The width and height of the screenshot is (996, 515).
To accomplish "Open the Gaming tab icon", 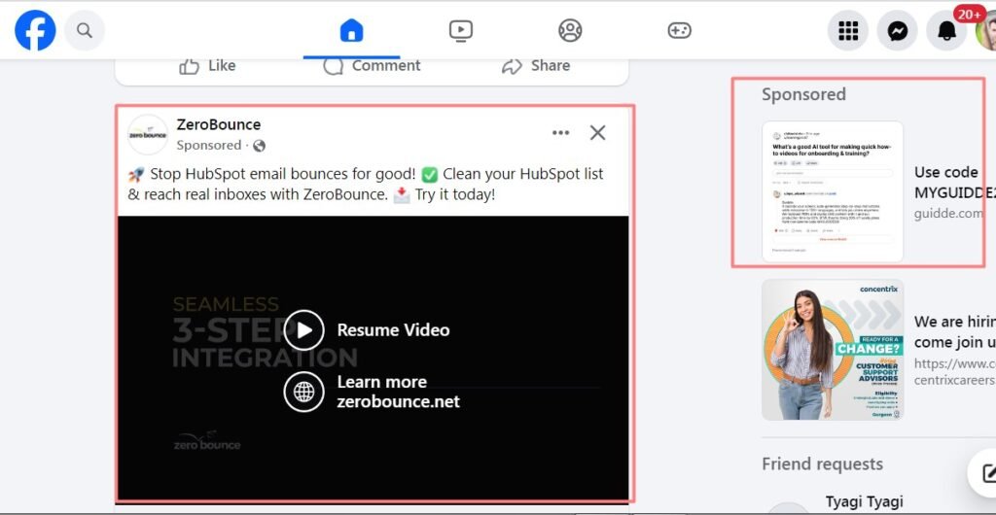I will [679, 31].
